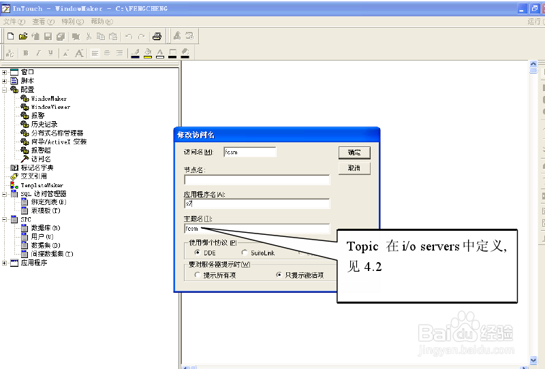This screenshot has width=545, height=369.
Task: Click the yellow Fill Color swatch
Action: point(148,53)
